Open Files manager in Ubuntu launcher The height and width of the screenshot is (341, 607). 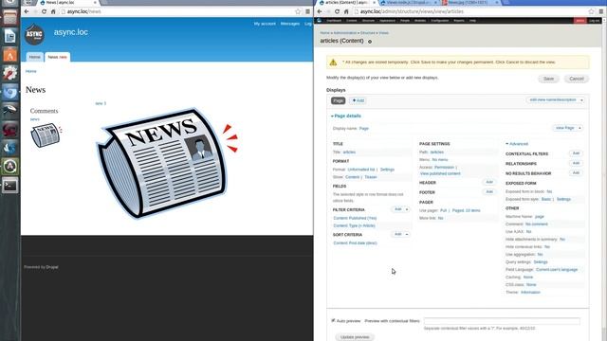[10, 17]
